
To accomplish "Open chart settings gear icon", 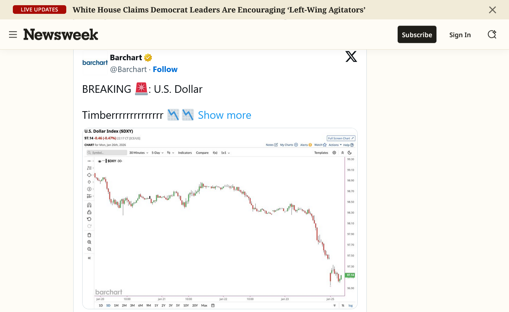I will pyautogui.click(x=334, y=153).
